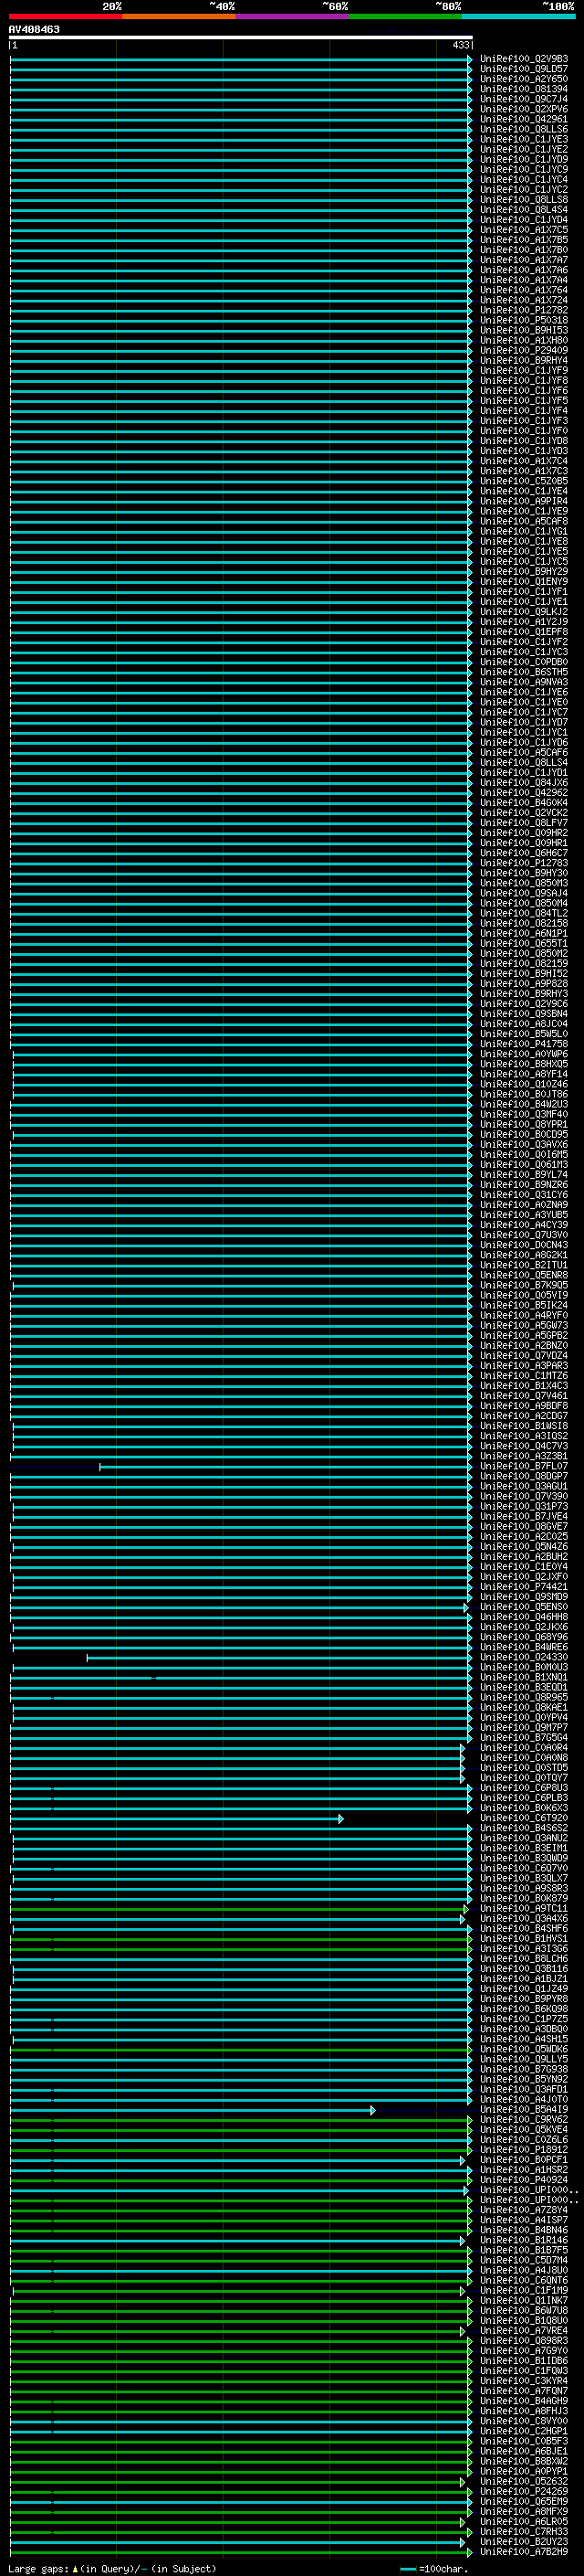Click the purple ~60% identity legend segment

pos(291,16)
